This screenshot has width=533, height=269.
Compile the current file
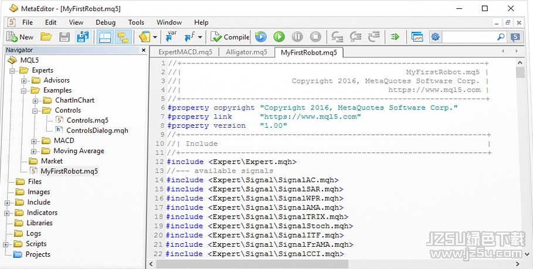coord(229,37)
